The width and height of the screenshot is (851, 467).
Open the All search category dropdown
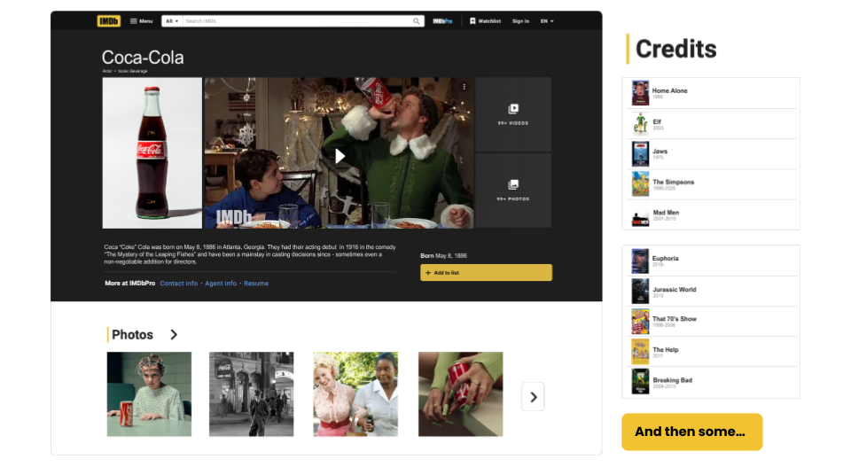[x=172, y=21]
